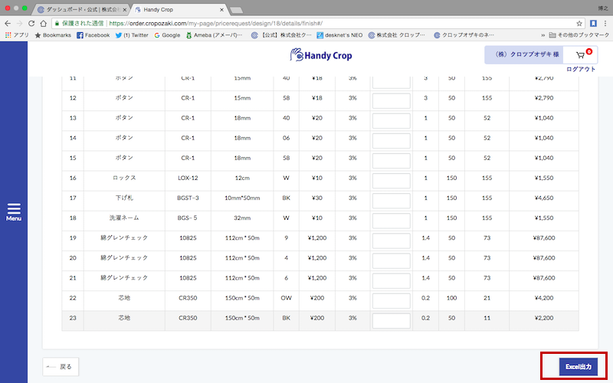Bookmark this page with star icon

tap(579, 24)
